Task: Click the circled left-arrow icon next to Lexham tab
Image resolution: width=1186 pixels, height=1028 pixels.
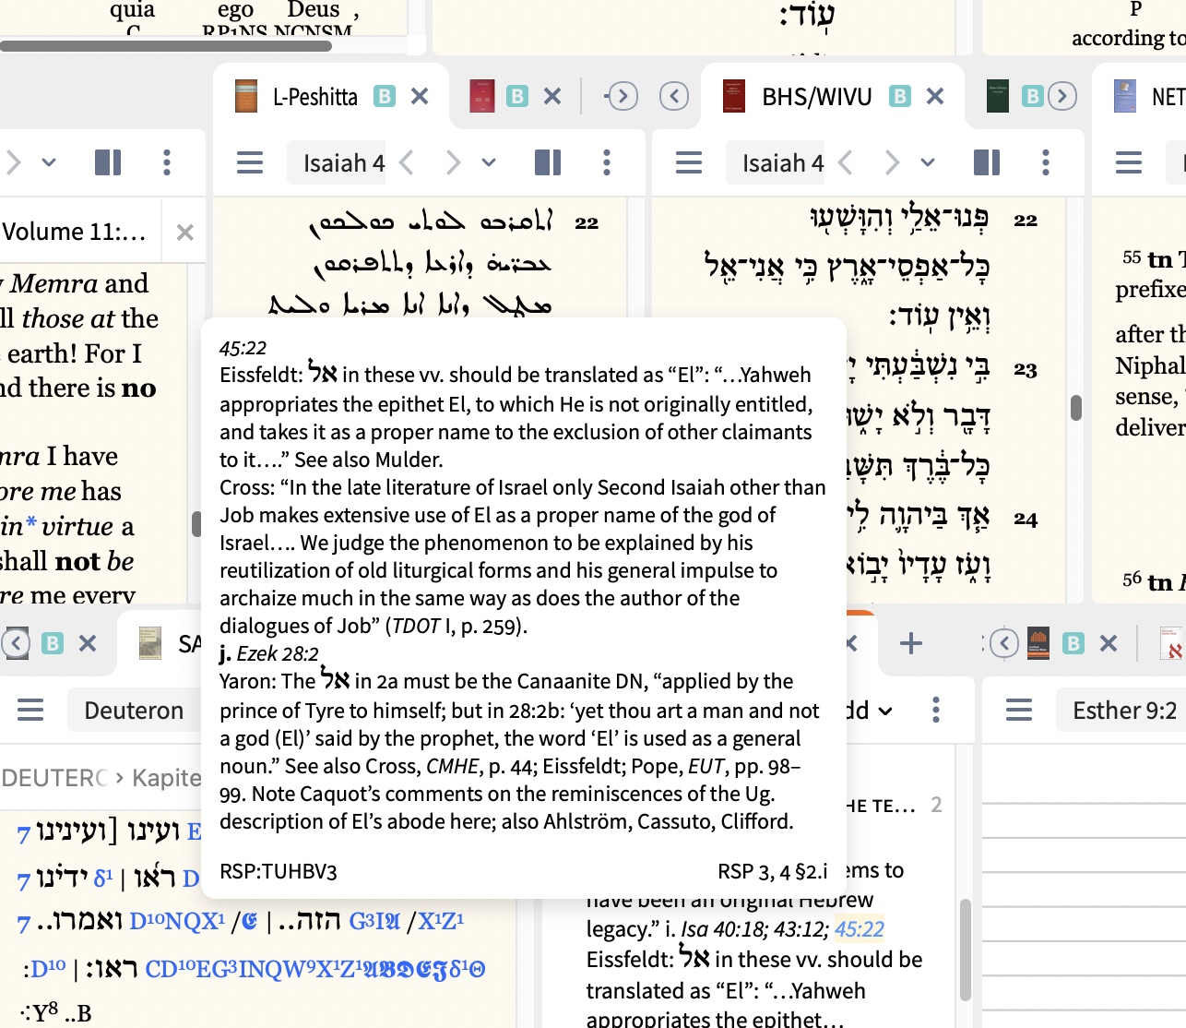Action: [1003, 643]
